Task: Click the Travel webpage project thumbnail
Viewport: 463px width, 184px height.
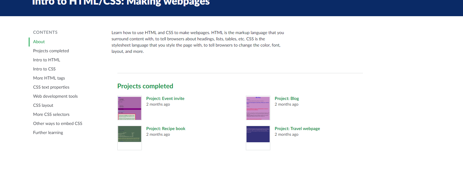Action: (258, 138)
